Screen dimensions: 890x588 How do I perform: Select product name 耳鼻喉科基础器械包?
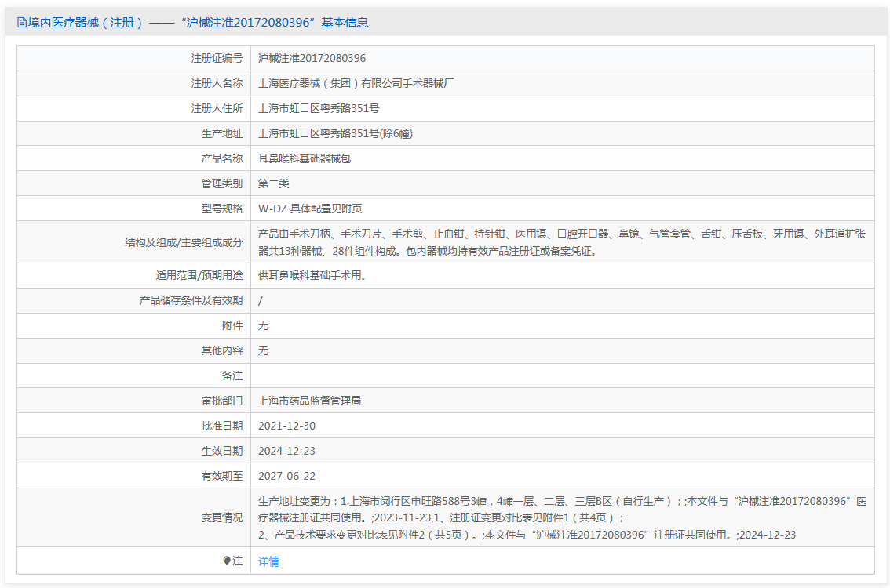[x=305, y=158]
